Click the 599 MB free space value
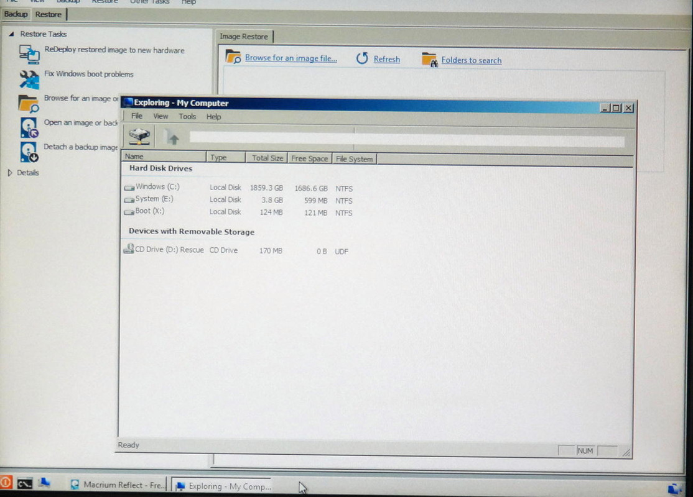 click(x=315, y=201)
